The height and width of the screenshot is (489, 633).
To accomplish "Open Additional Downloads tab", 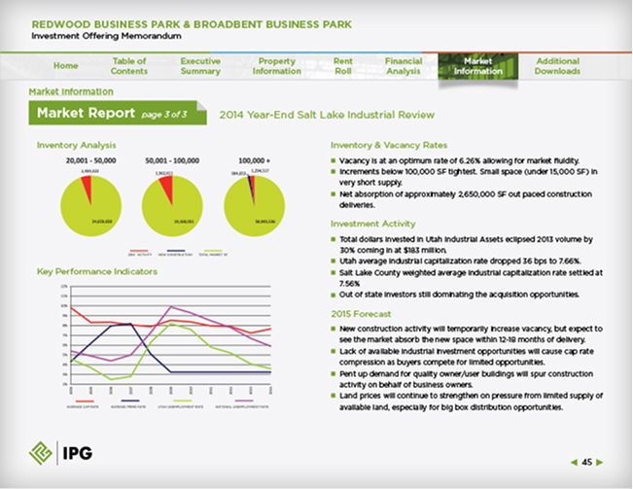I will (x=557, y=66).
